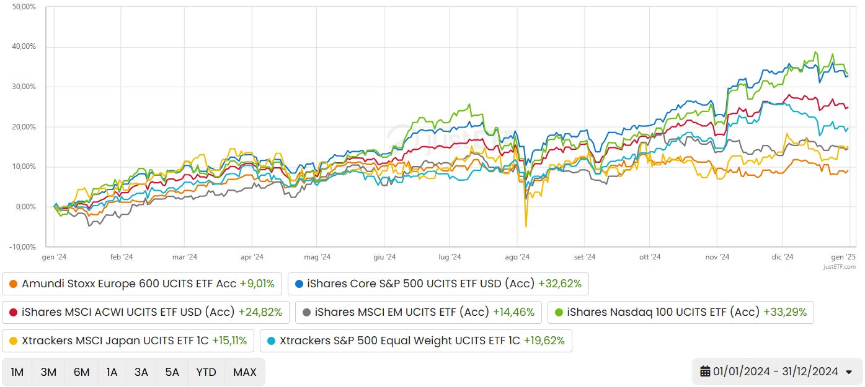This screenshot has height=387, width=865.
Task: Click the yellow dot for Xtrackers MSCI Japan
Action: 14,341
